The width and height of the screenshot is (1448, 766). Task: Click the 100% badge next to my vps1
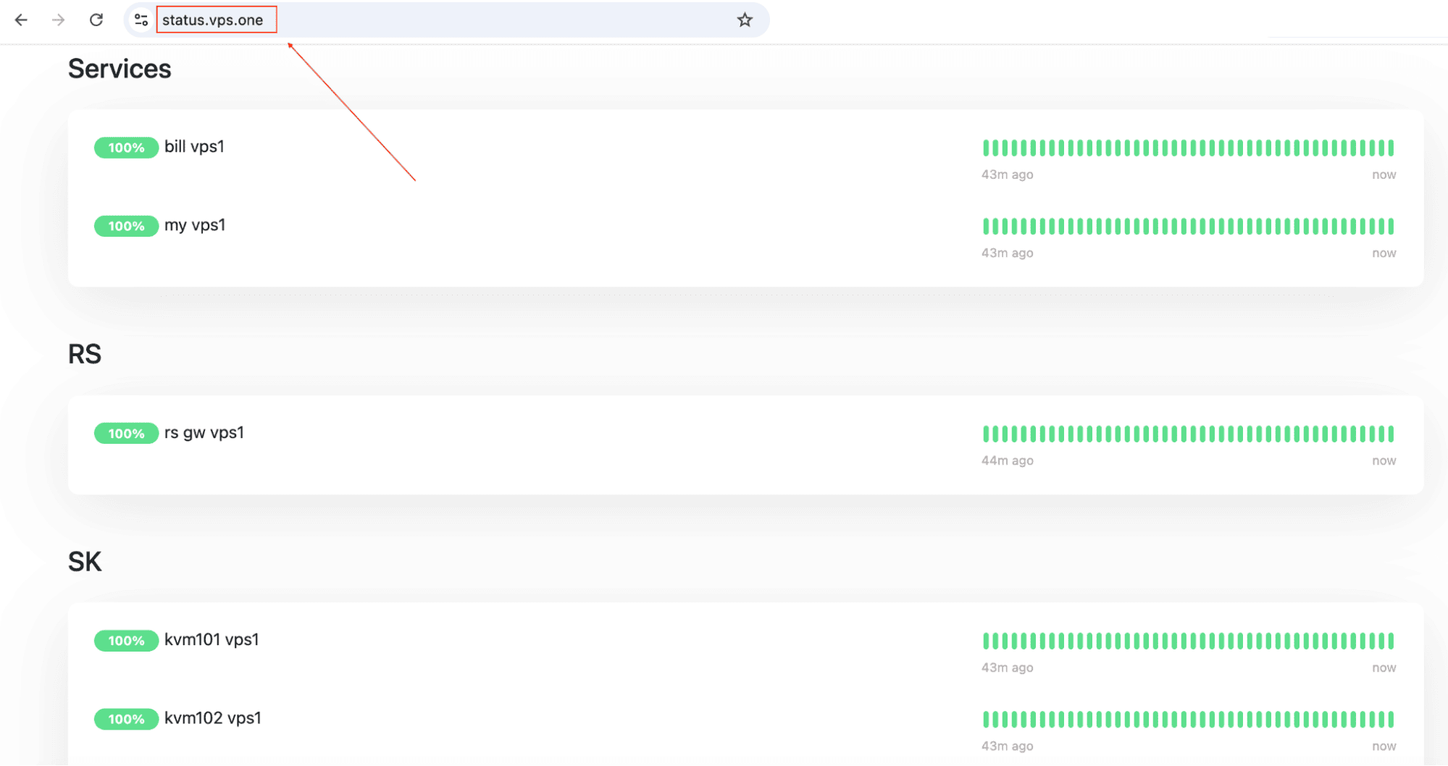coord(126,226)
